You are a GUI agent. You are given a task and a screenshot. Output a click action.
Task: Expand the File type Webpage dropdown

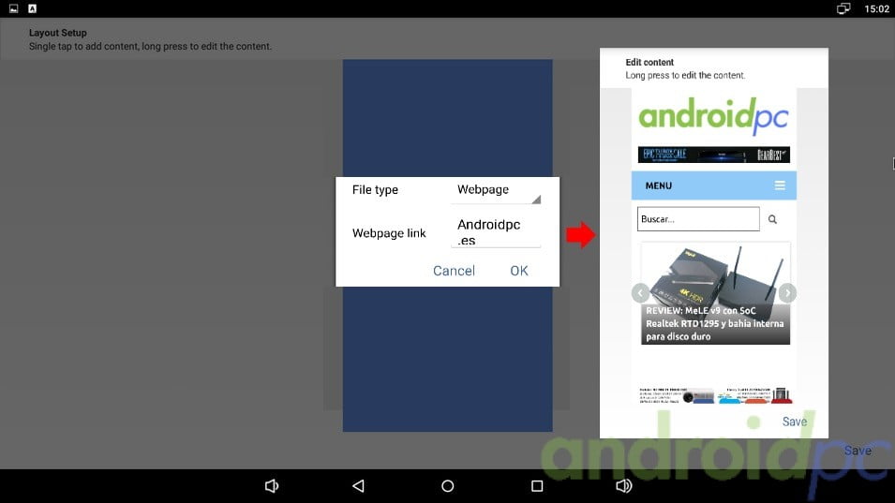[496, 190]
